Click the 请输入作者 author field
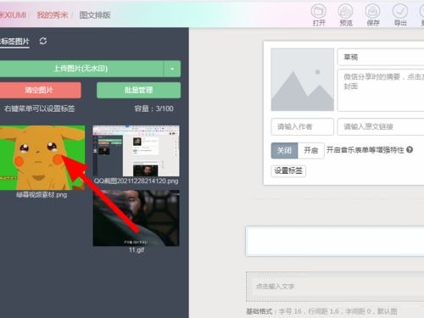This screenshot has width=424, height=318. pyautogui.click(x=302, y=126)
